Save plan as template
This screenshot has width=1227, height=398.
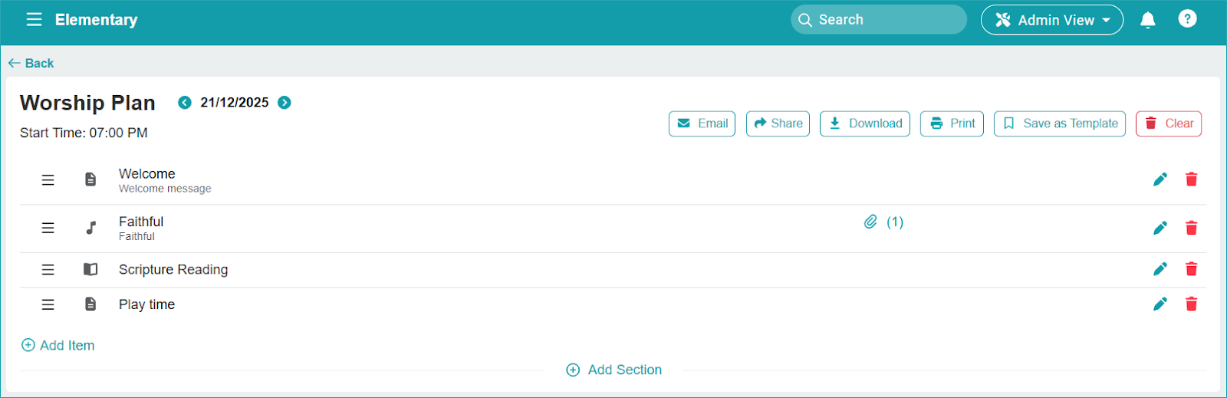coord(1059,123)
